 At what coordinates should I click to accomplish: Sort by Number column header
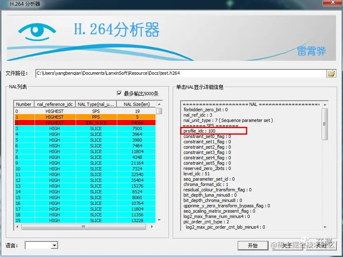24,104
